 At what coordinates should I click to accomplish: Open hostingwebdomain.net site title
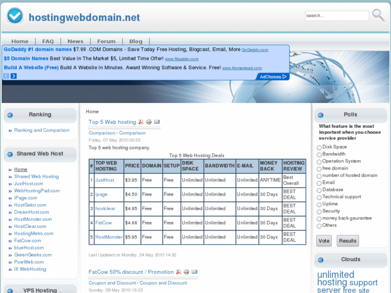click(x=84, y=17)
